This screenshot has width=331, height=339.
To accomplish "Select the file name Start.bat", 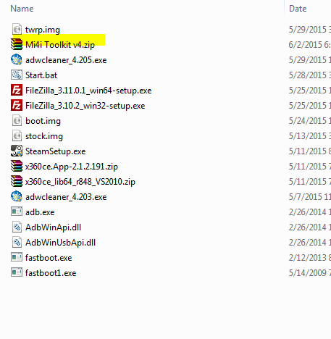I will coord(41,75).
